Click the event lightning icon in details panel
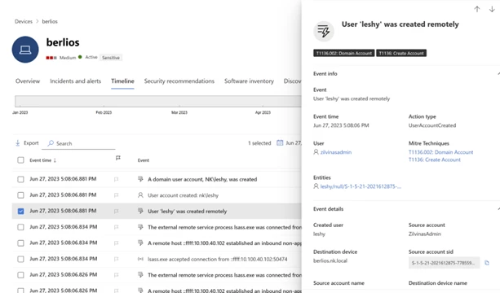 [x=324, y=31]
